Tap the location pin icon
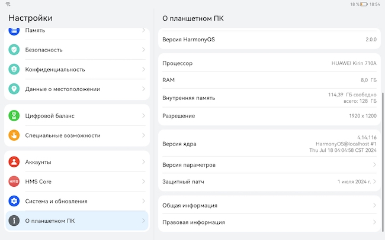 pyautogui.click(x=14, y=89)
